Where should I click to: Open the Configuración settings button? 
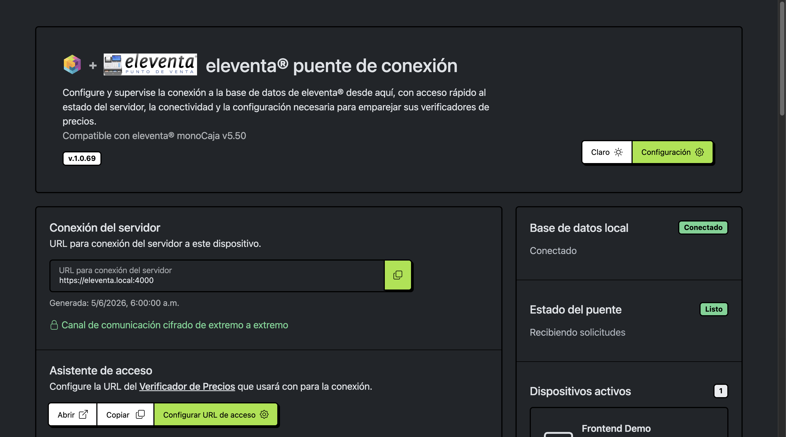672,152
